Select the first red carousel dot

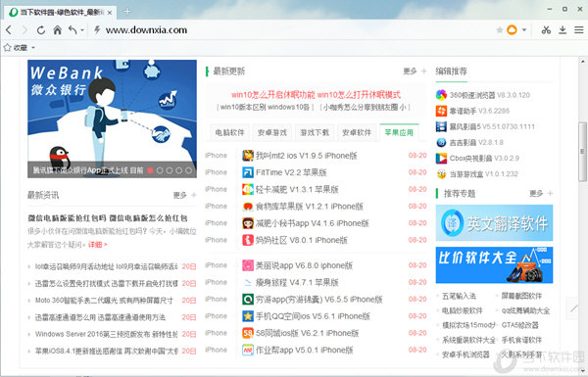(150, 170)
